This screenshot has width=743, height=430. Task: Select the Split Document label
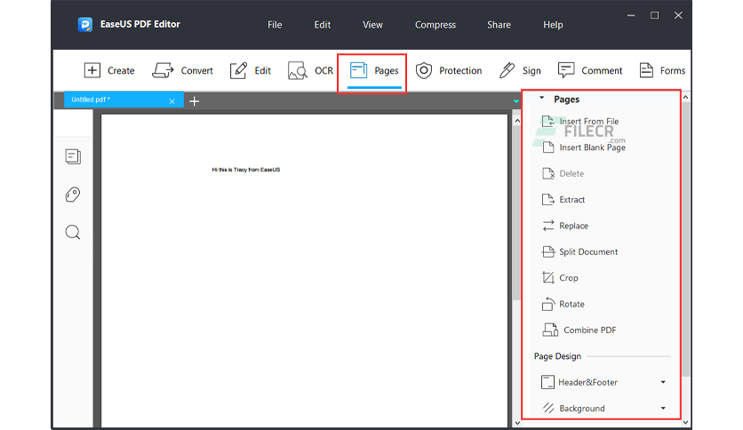coord(588,251)
